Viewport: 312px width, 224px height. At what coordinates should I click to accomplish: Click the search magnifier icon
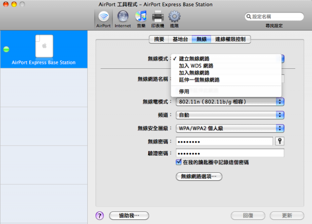[x=249, y=17]
